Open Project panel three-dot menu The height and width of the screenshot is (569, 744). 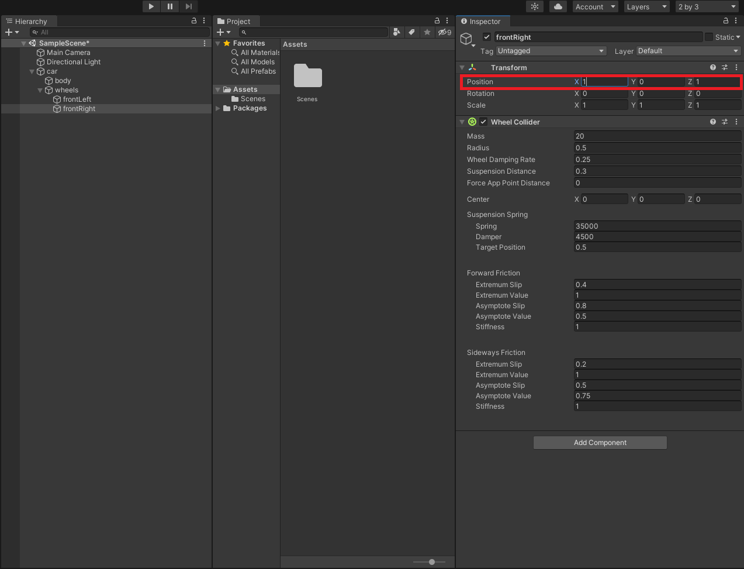click(447, 20)
